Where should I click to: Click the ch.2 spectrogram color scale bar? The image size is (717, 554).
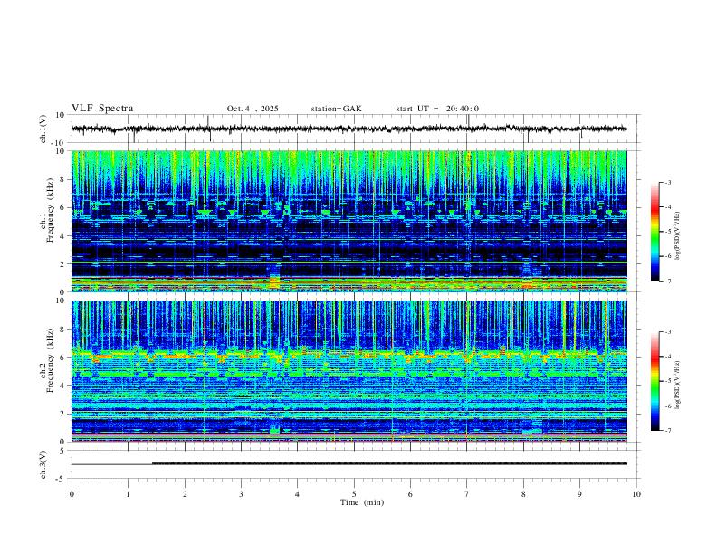tap(655, 381)
